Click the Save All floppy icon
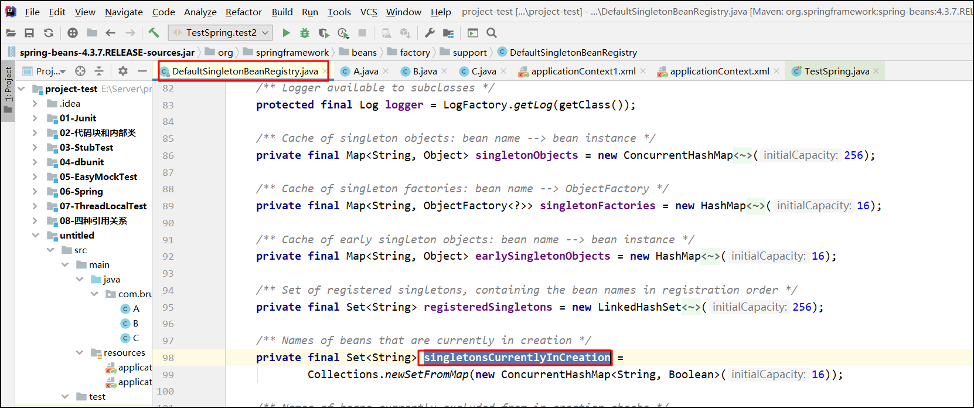 (x=29, y=33)
